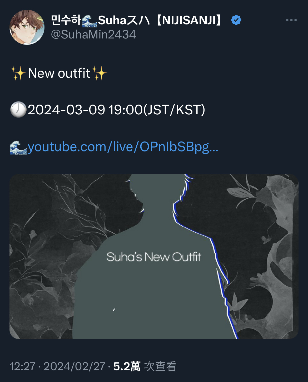Click the wave emoji before YouTube link
Screen dimensions: 308x382
coord(18,148)
